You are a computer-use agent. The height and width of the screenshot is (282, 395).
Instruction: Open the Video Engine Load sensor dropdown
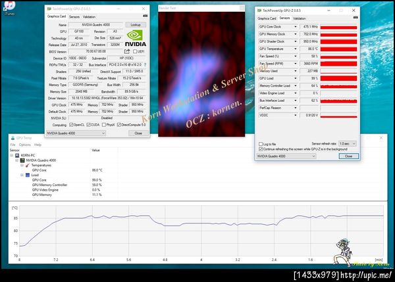point(295,93)
